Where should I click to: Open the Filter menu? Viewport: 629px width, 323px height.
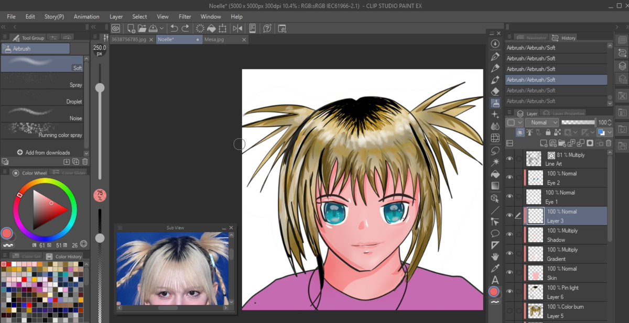185,17
